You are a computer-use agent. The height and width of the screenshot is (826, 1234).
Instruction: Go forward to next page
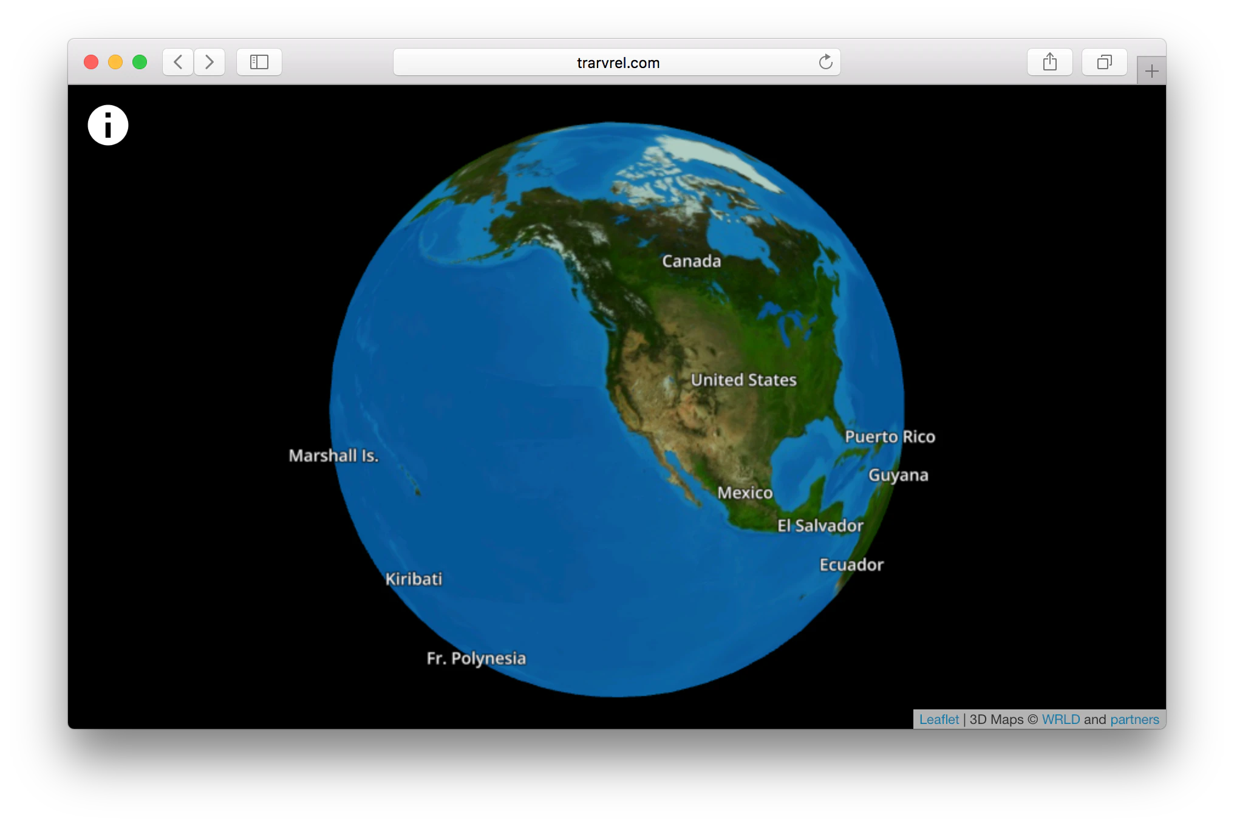[x=210, y=62]
